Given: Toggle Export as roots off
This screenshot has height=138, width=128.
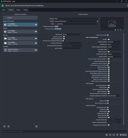Looking at the screenshot, I should coord(64,37).
